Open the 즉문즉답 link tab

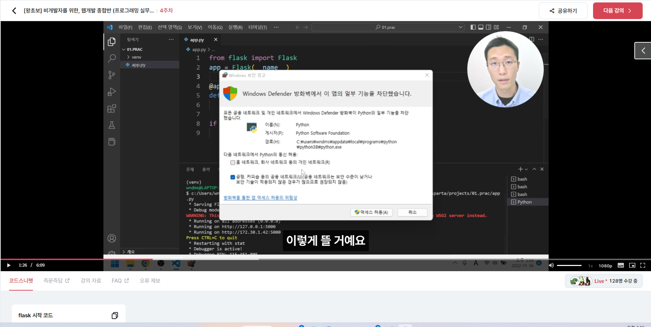tap(56, 281)
